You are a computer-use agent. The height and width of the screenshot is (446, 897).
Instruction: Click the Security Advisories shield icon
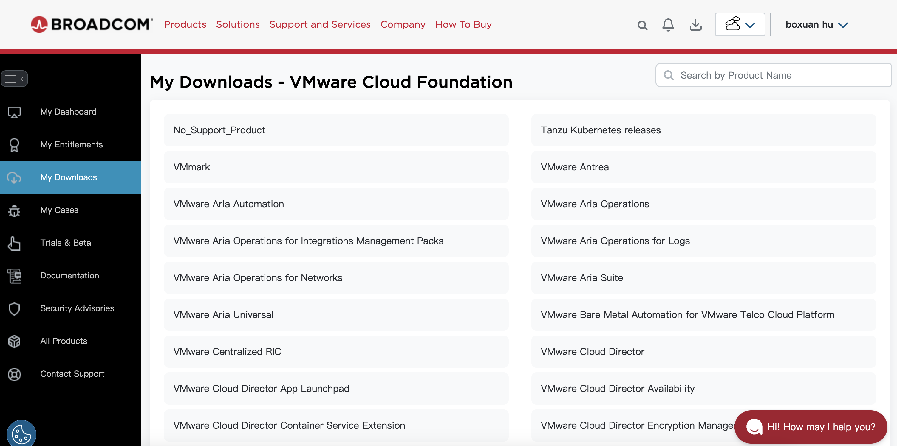tap(14, 308)
